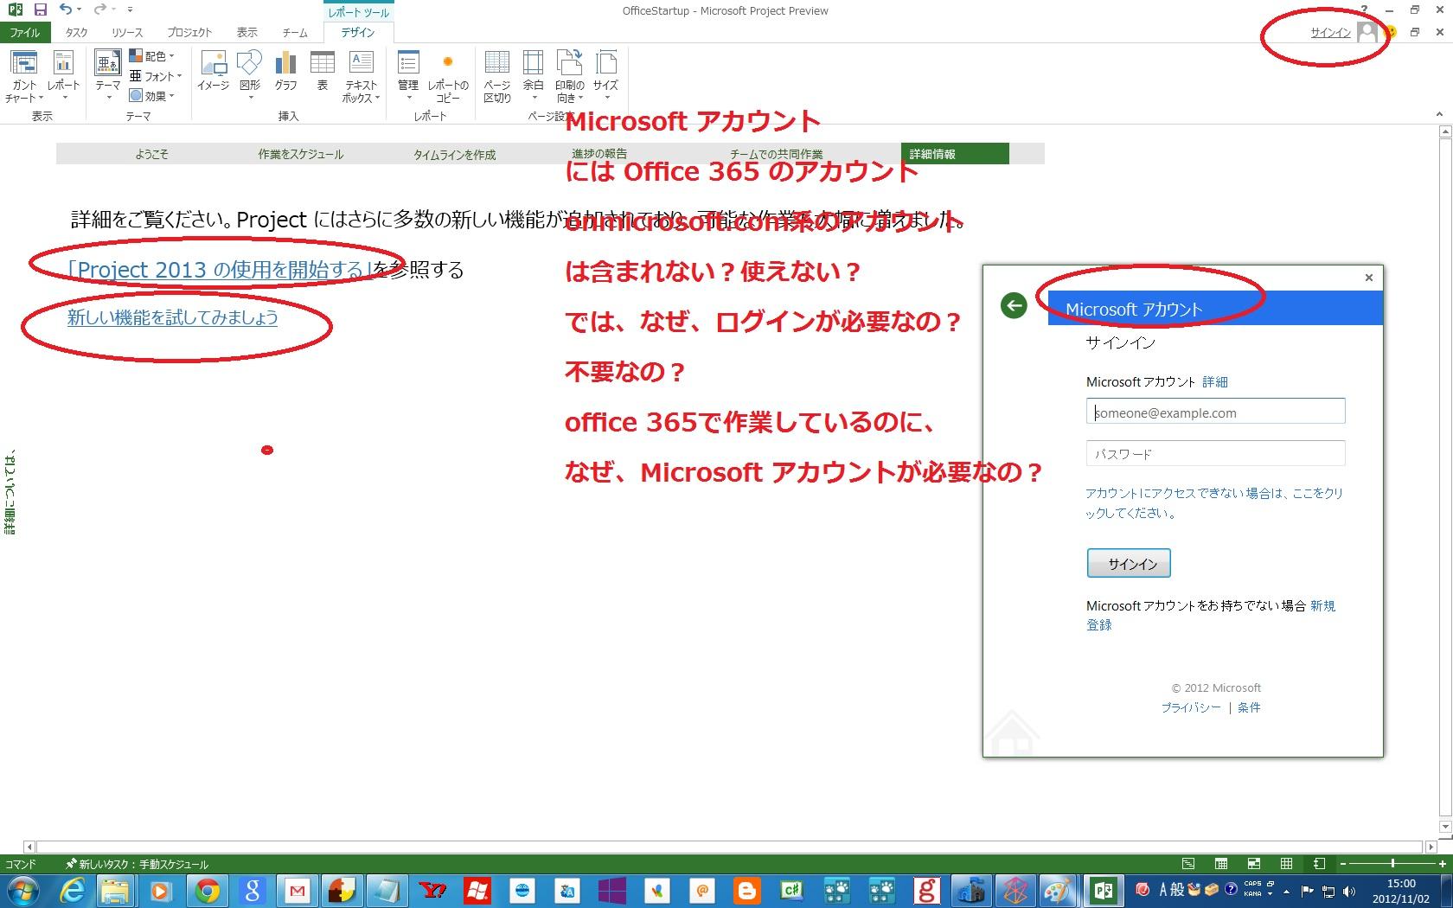Viewport: 1453px width, 908px height.
Task: Go back with the green arrow in sign-in dialog
Action: click(1014, 305)
